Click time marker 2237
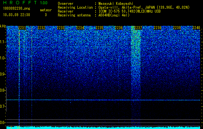This screenshot has width=203, height=129. click(138, 28)
